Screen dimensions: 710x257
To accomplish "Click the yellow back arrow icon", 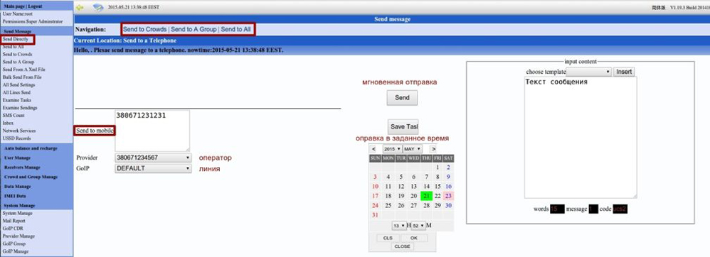I will click(x=80, y=8).
